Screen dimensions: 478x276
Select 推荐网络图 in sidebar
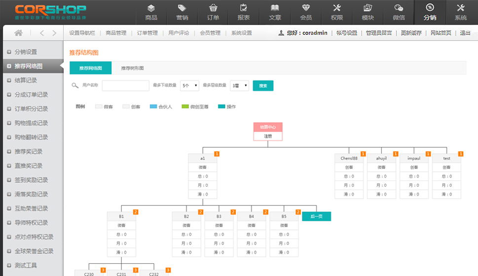(x=33, y=66)
